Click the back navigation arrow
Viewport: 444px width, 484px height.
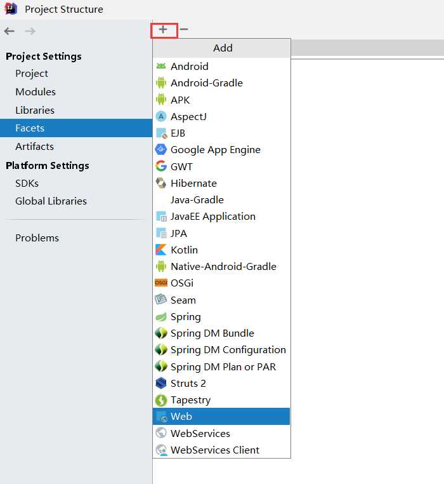click(10, 31)
